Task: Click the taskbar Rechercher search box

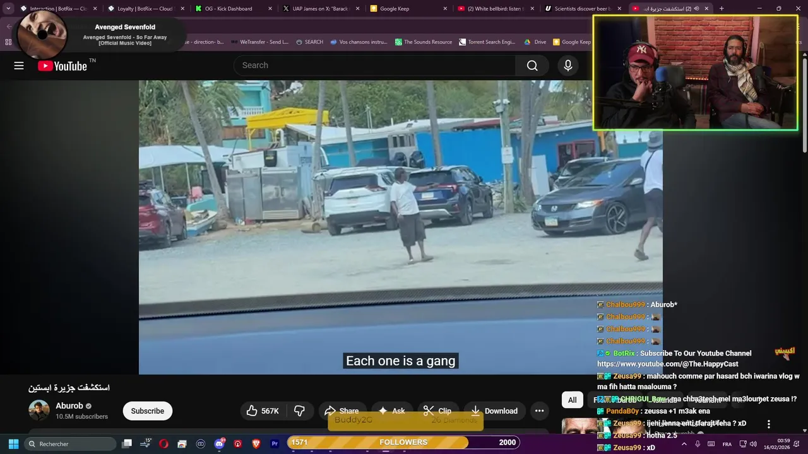Action: click(x=69, y=444)
